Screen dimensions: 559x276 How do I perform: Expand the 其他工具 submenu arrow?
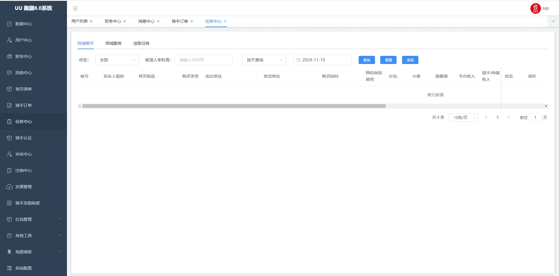pos(59,235)
